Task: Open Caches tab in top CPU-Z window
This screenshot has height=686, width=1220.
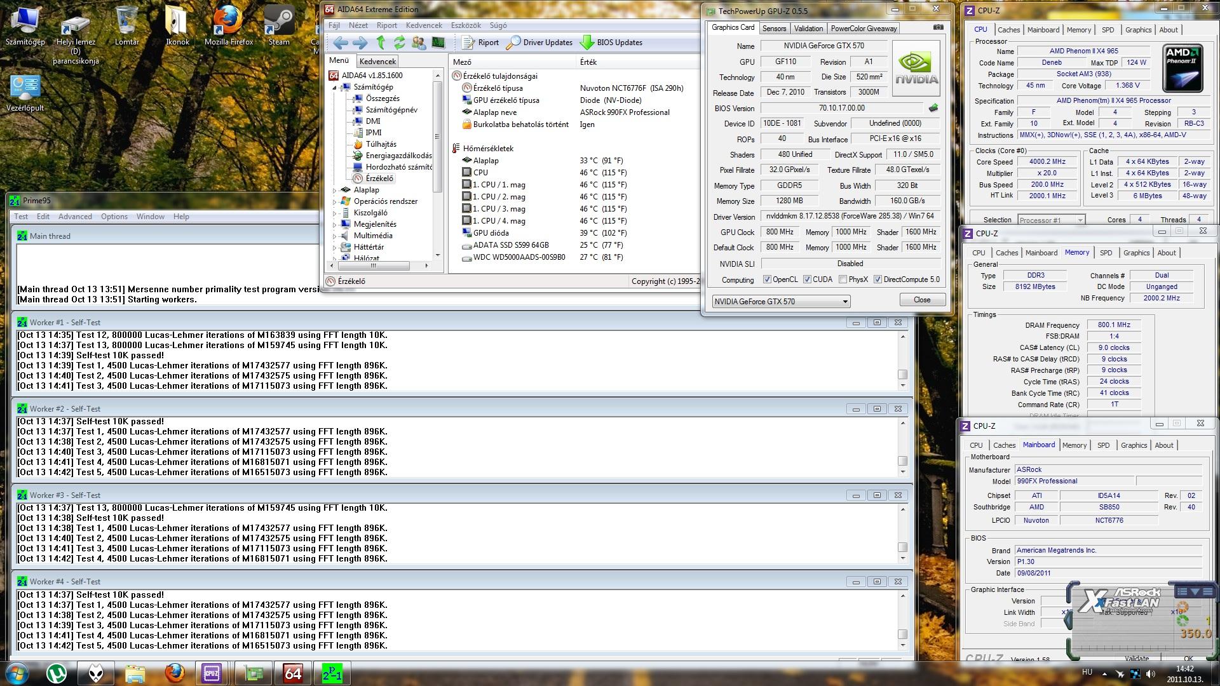Action: [1008, 30]
